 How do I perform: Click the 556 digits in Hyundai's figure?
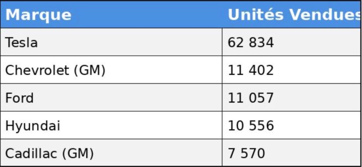261,126
